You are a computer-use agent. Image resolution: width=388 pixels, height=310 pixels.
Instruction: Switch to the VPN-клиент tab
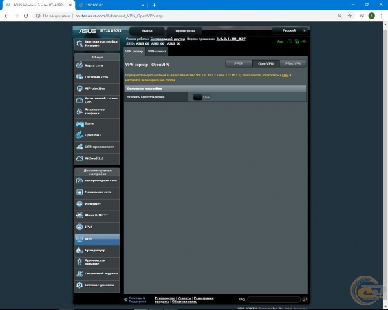157,51
